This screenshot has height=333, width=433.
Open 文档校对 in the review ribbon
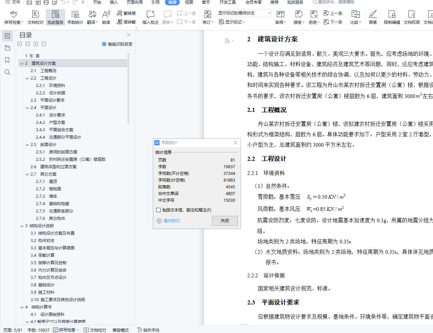point(36,17)
